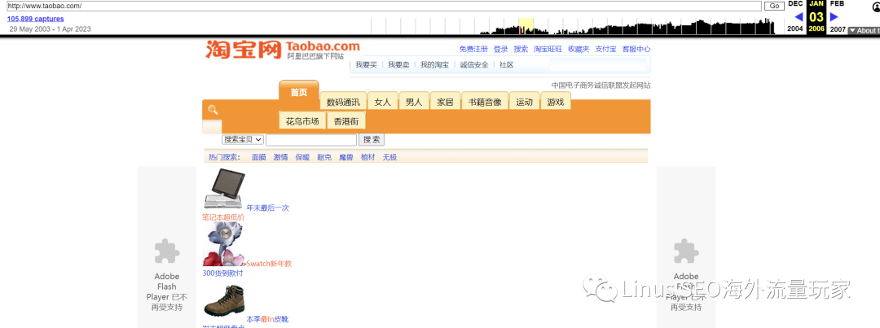Open the 淘宝旺旺 link
880x328 pixels.
click(548, 50)
